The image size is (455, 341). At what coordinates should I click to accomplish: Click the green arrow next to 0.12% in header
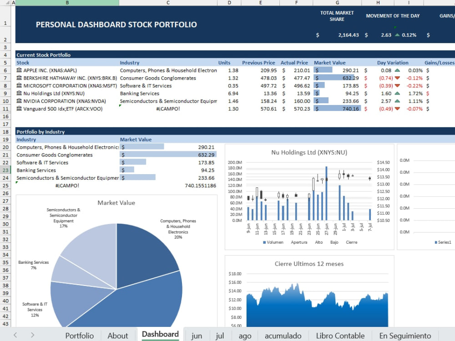(397, 35)
